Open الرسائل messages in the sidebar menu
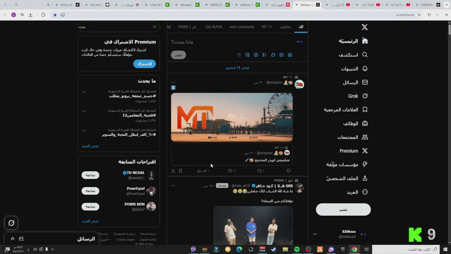 [x=355, y=82]
